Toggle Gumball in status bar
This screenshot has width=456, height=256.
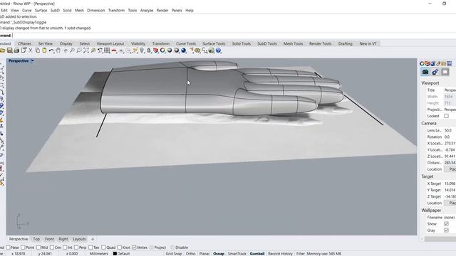tap(257, 254)
